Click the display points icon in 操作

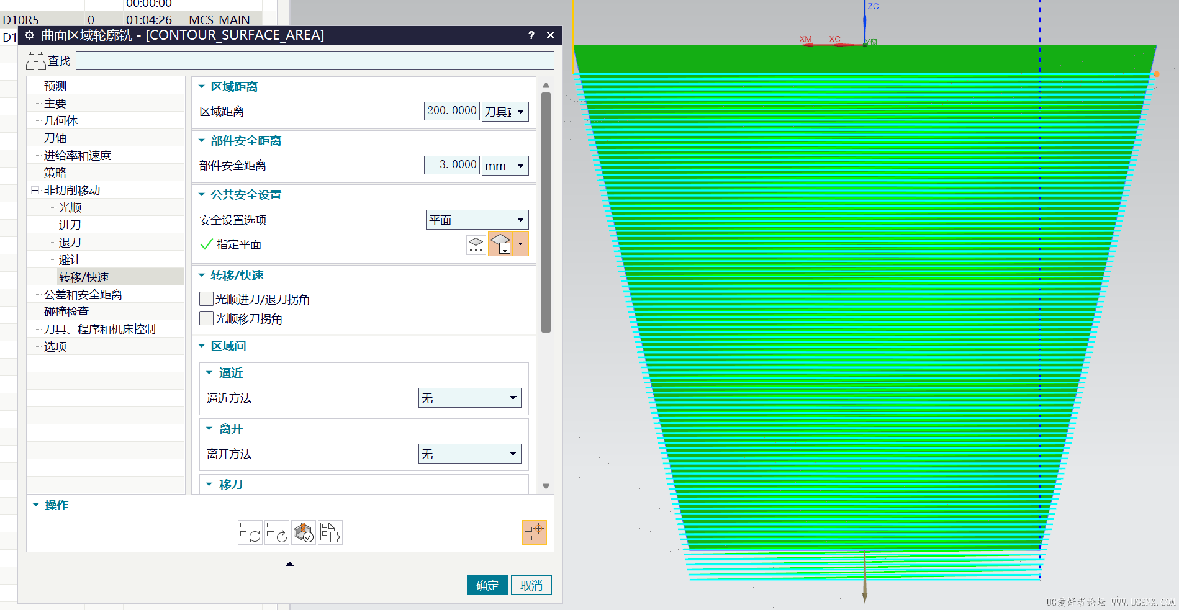coord(534,532)
